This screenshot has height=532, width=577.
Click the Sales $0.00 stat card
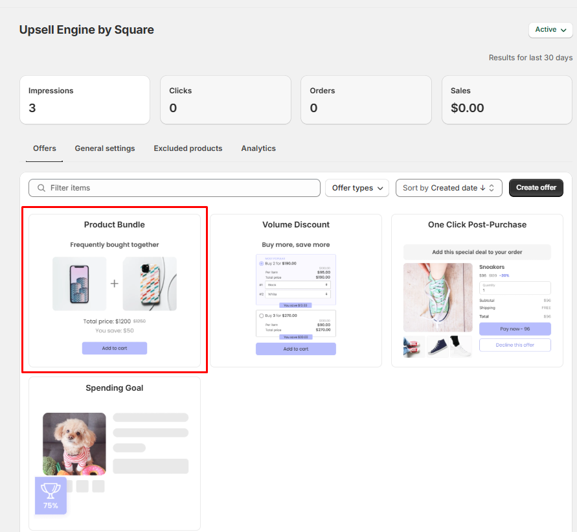(x=507, y=100)
